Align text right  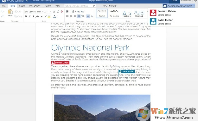coord(75,16)
